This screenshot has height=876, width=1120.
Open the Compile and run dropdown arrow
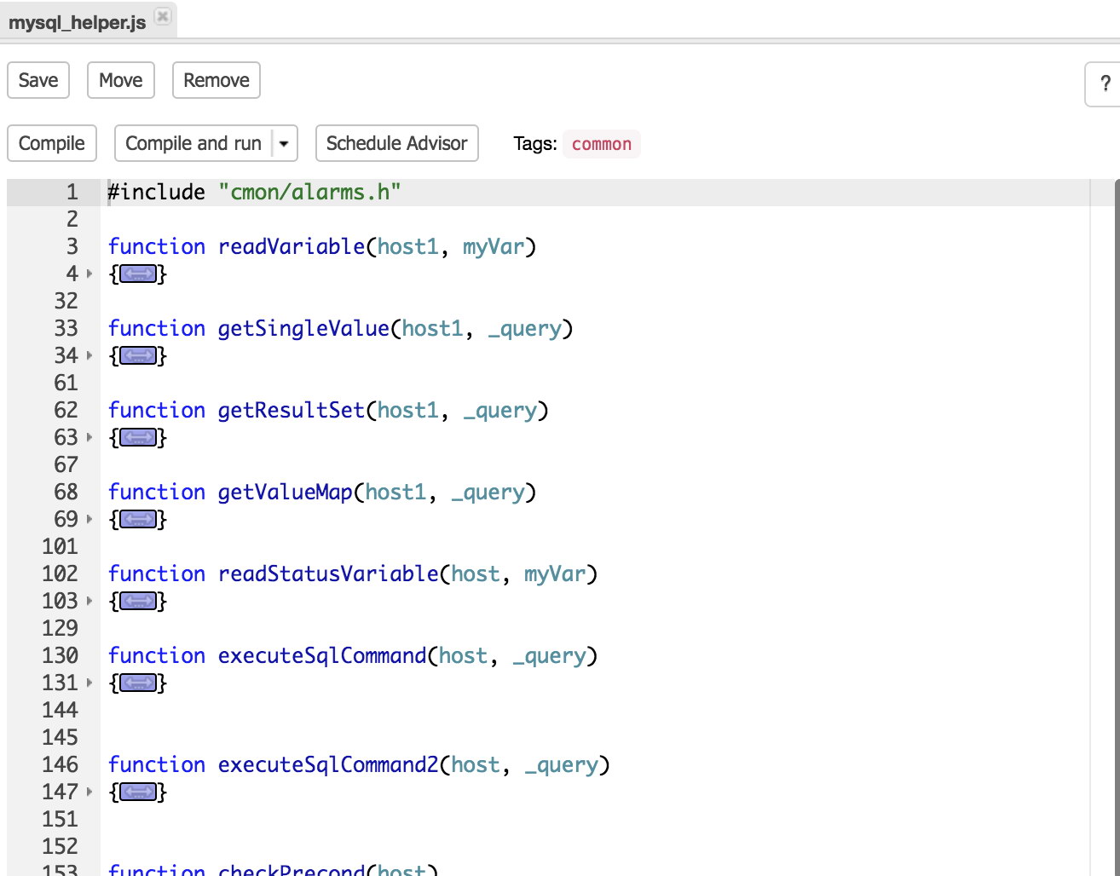tap(284, 143)
